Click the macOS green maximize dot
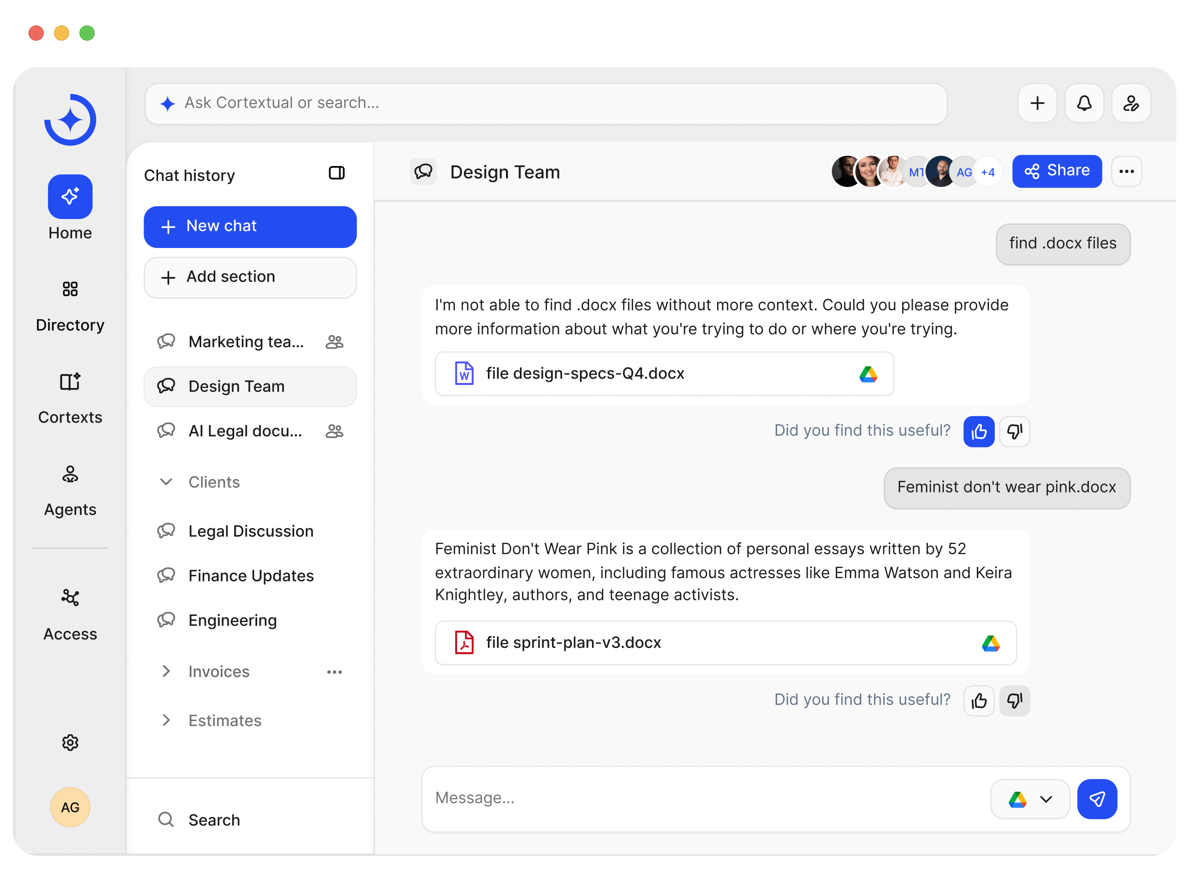Viewport: 1191px width, 869px height. (87, 33)
